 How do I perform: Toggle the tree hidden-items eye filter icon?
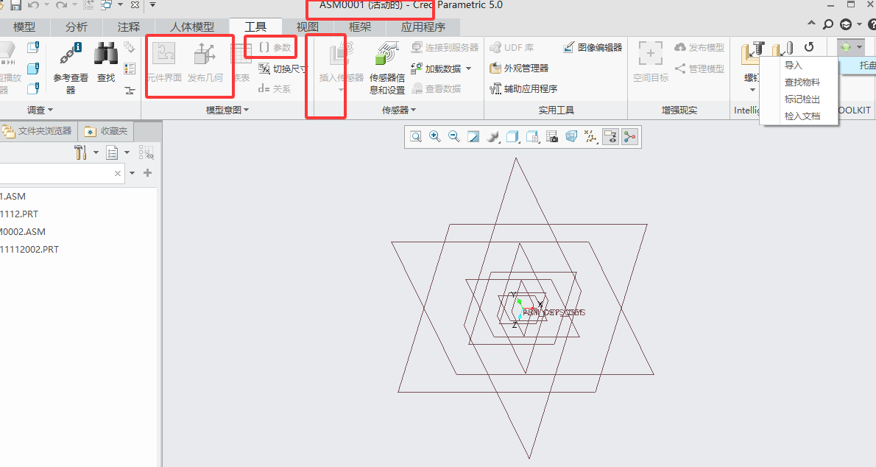pyautogui.click(x=146, y=152)
